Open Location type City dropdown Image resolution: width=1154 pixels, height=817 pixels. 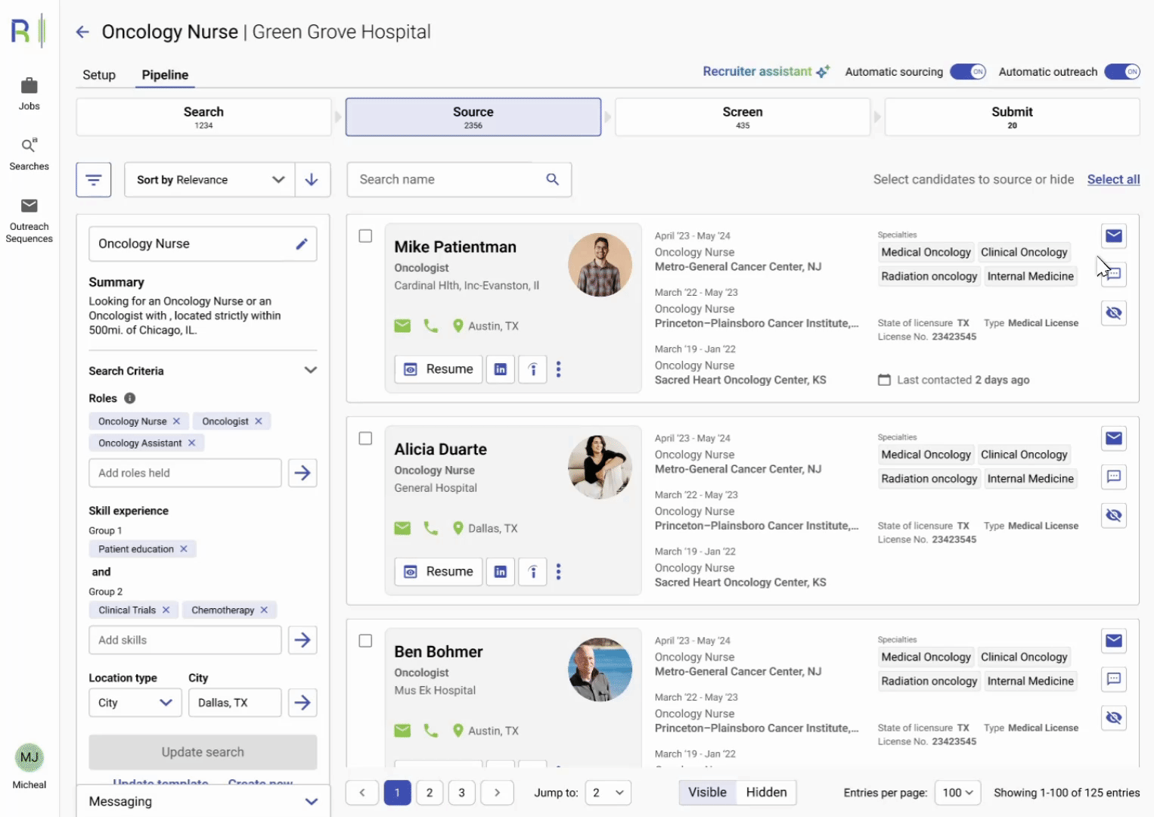point(135,703)
